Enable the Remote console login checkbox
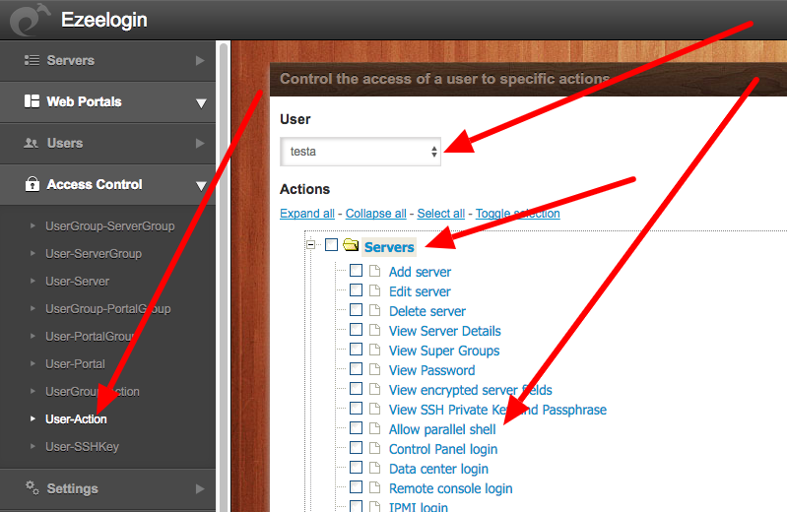Viewport: 787px width, 512px height. click(356, 487)
